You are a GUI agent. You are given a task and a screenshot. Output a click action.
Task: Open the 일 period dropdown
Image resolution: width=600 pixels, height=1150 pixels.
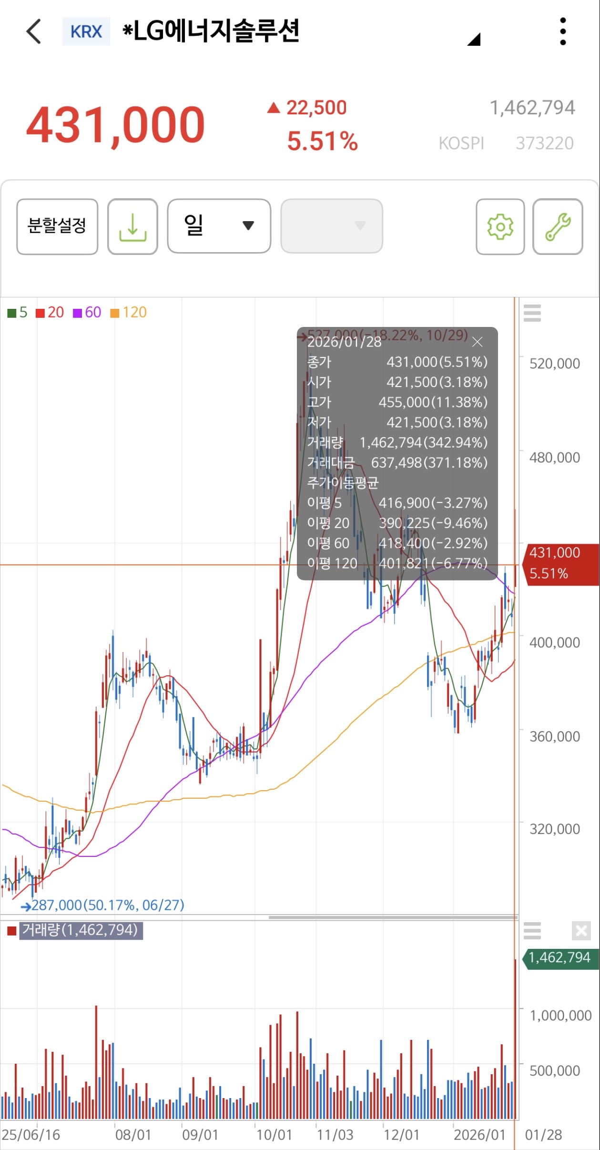click(219, 226)
